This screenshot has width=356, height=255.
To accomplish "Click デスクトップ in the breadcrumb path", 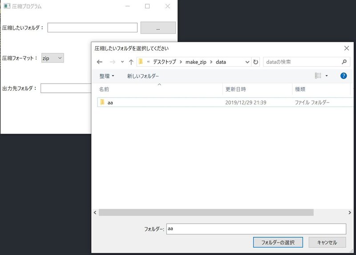I will (164, 62).
